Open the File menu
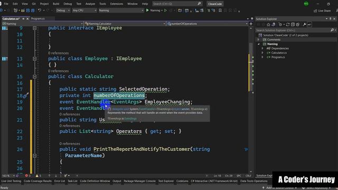The height and width of the screenshot is (190, 338). [x=6, y=4]
